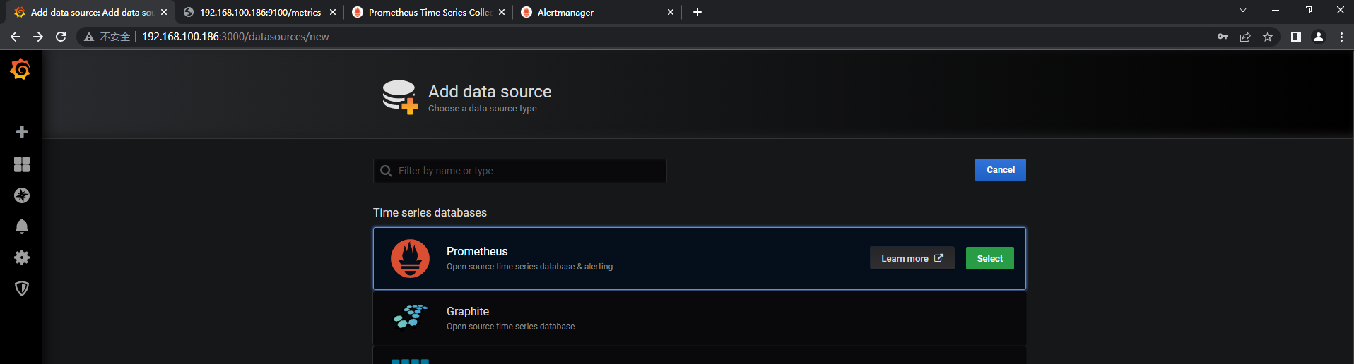
Task: Click Learn more for Prometheus
Action: pos(912,258)
